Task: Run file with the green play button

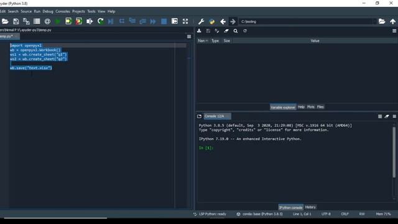Action: click(x=58, y=21)
